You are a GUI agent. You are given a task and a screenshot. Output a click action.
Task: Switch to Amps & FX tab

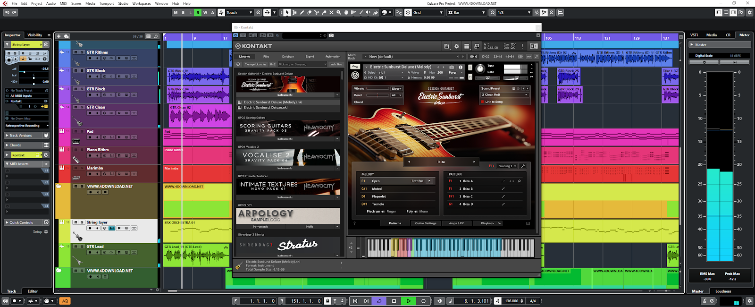click(456, 223)
